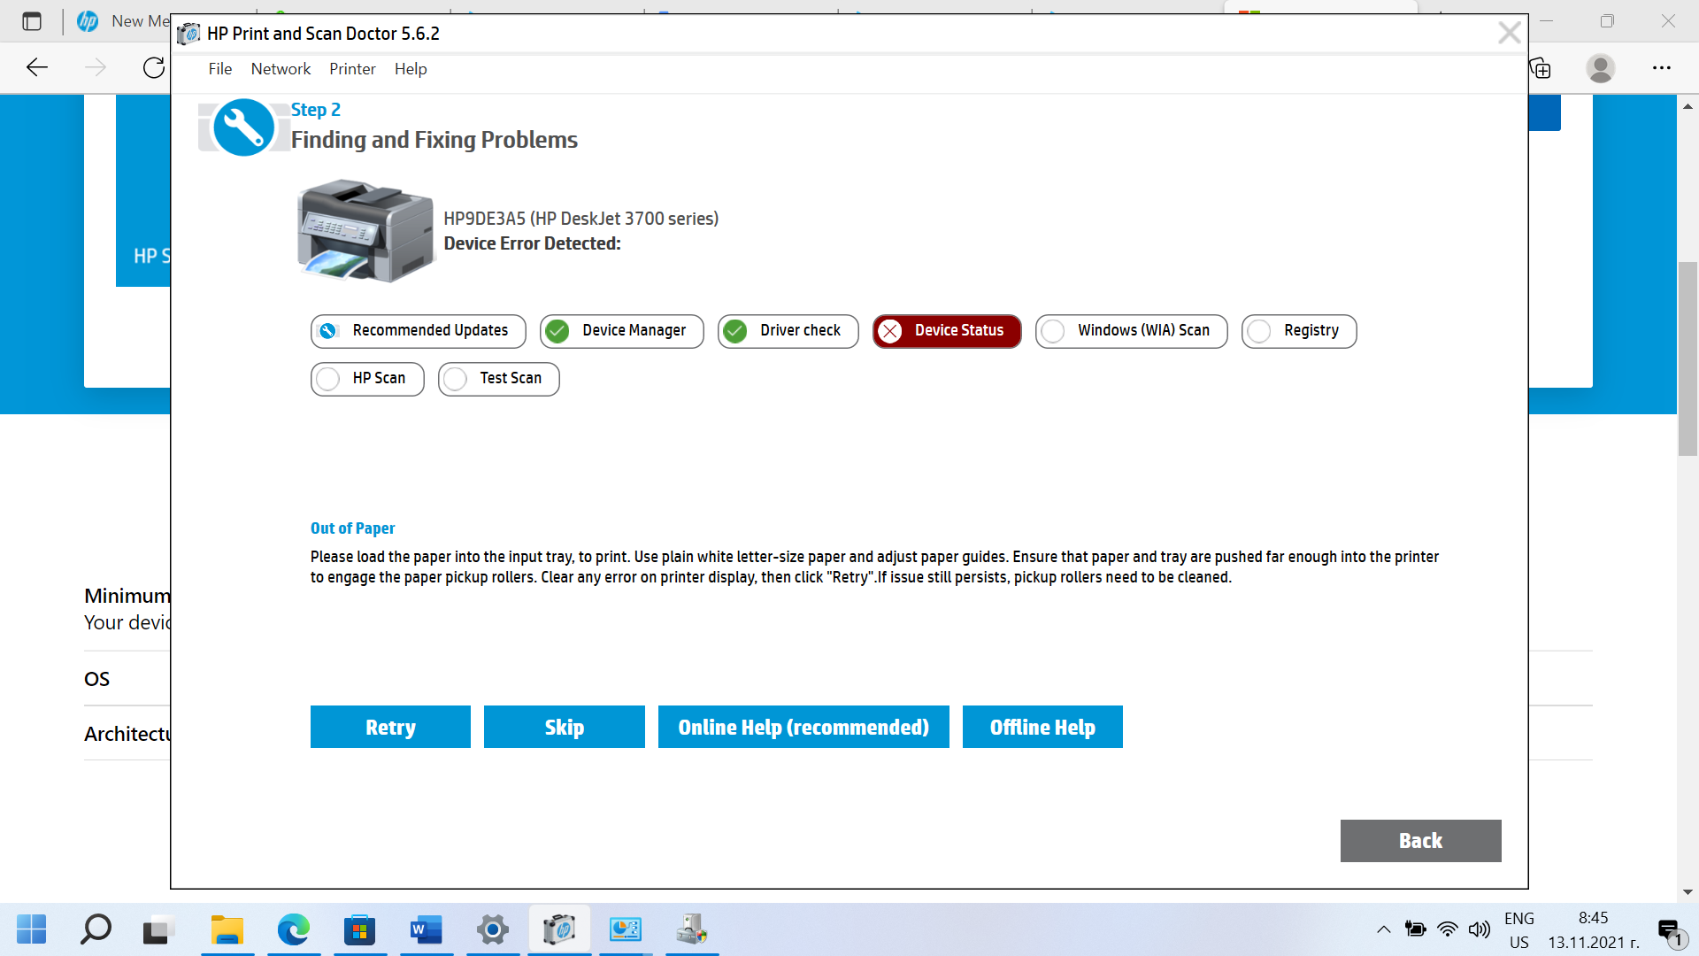Select the Test Scan step indicator
The height and width of the screenshot is (956, 1699).
tap(498, 379)
